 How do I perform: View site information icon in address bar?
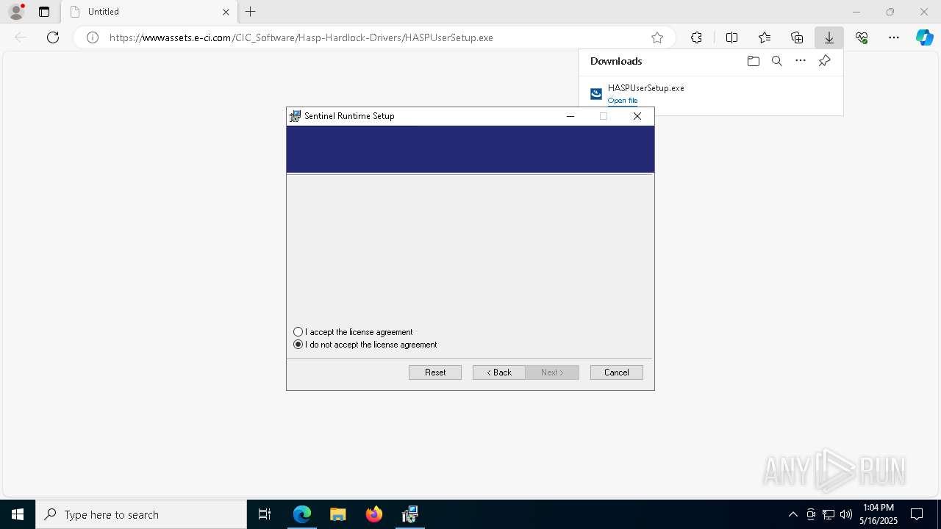93,37
